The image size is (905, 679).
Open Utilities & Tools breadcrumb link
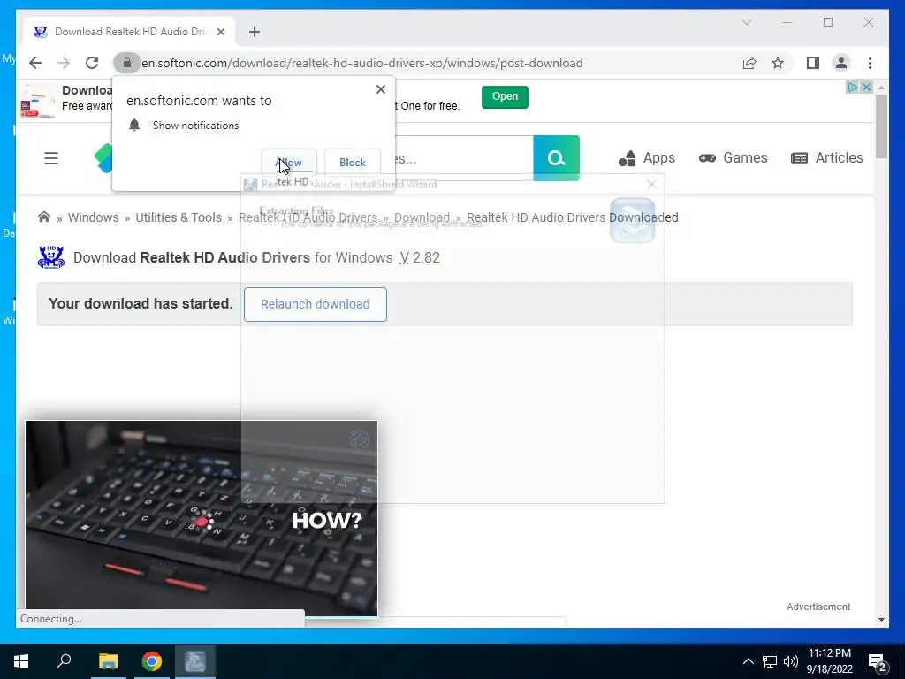pyautogui.click(x=179, y=217)
